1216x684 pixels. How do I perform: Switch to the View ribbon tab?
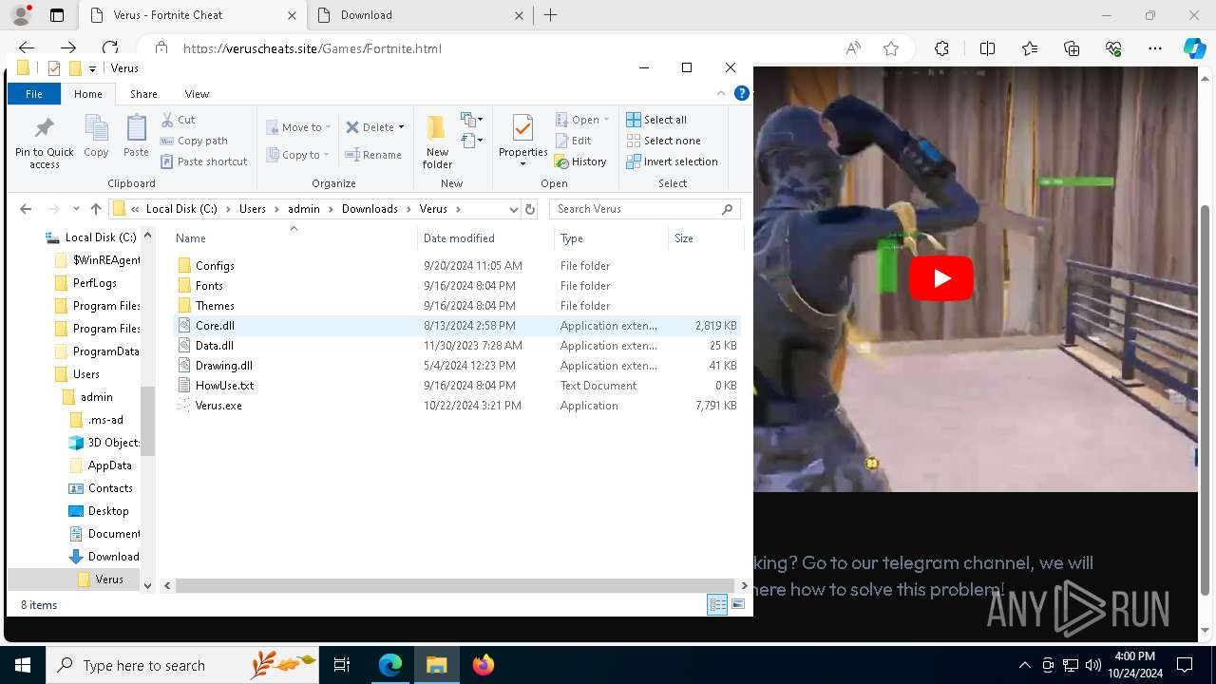(197, 94)
